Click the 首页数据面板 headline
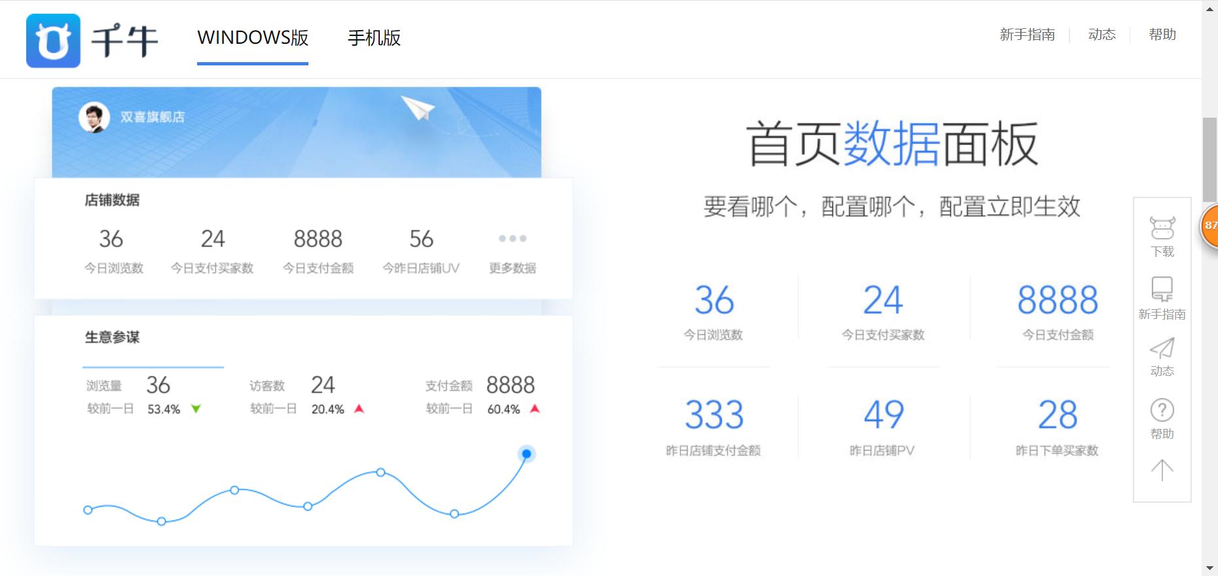The image size is (1218, 576). pos(892,144)
